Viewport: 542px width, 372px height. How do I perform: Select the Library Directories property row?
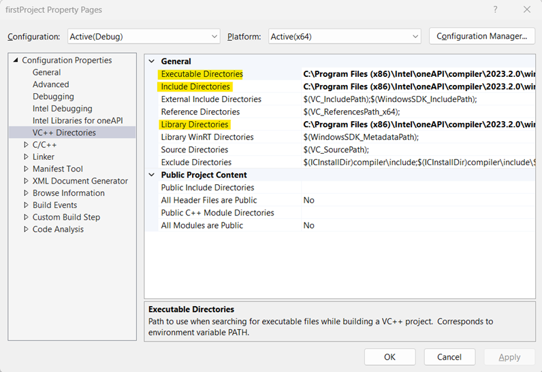click(x=195, y=125)
